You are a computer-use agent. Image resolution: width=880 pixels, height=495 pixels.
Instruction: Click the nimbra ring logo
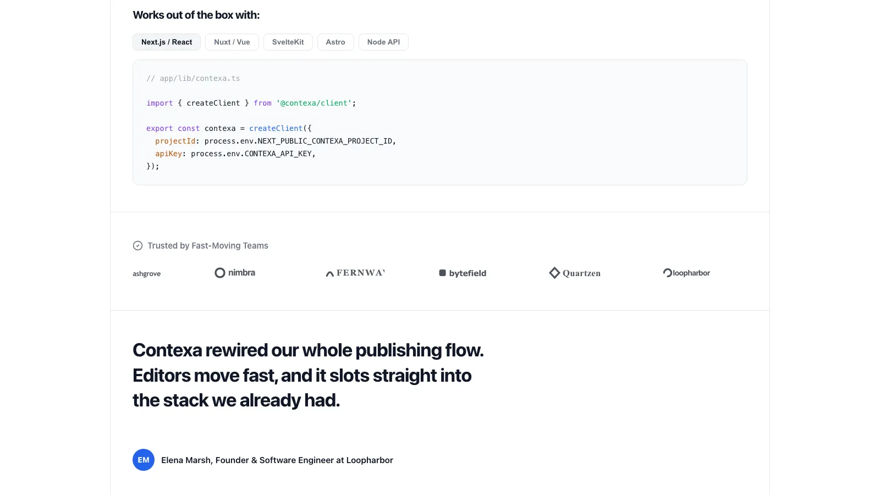235,273
